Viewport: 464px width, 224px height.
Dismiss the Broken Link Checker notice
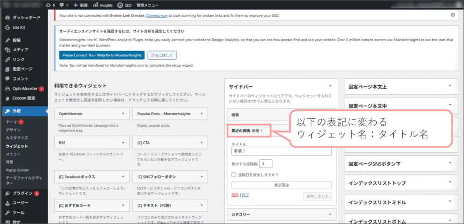[x=453, y=15]
